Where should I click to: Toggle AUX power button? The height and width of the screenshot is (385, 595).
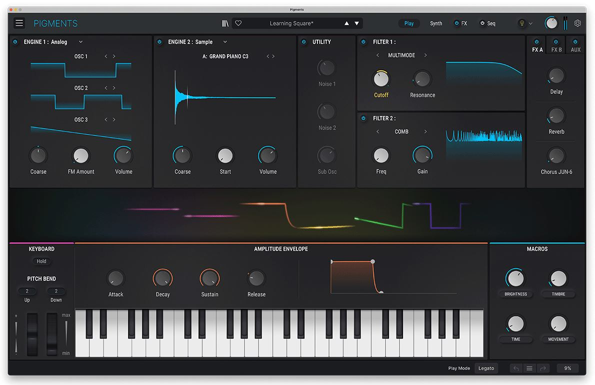tap(575, 41)
